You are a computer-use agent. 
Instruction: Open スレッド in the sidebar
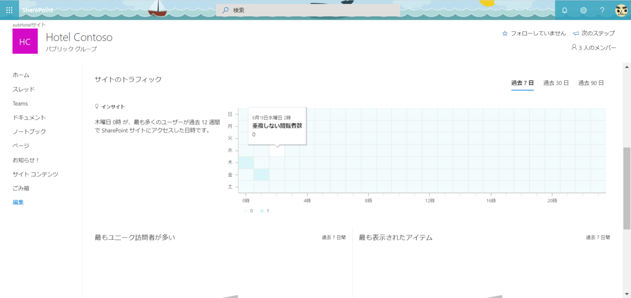[24, 89]
